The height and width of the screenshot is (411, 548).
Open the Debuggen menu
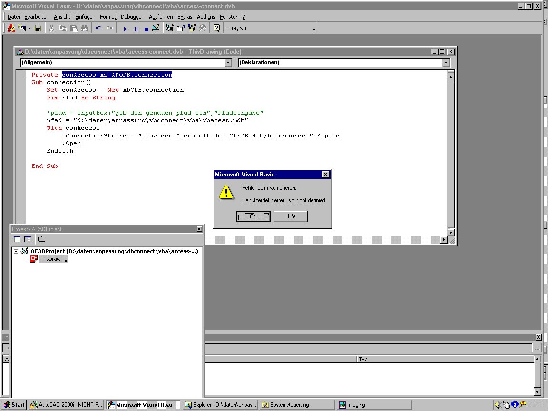coord(132,17)
